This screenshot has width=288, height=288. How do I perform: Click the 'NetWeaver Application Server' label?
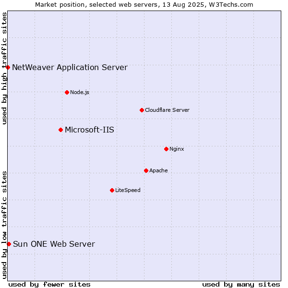70,68
